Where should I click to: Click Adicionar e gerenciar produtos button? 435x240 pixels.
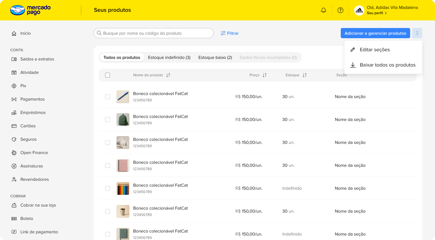pyautogui.click(x=375, y=33)
